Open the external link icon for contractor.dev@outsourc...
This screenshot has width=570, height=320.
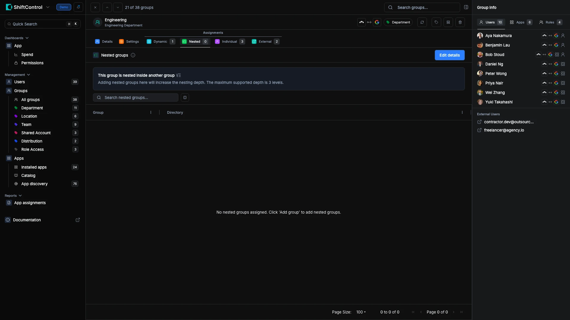tap(479, 122)
